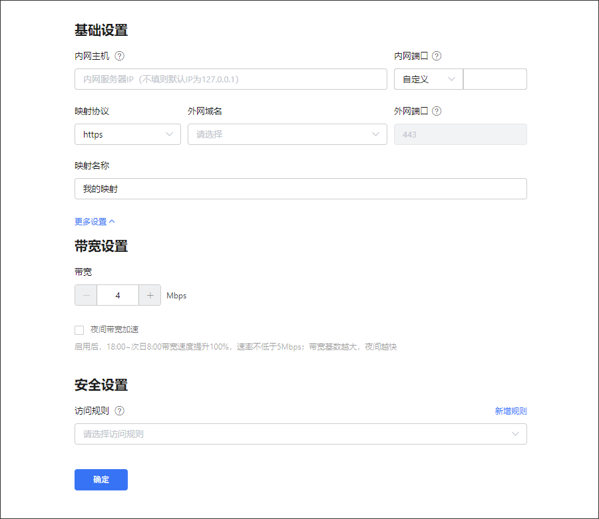Decrease bandwidth with the minus button
Viewport: 599px width, 519px height.
click(x=86, y=296)
